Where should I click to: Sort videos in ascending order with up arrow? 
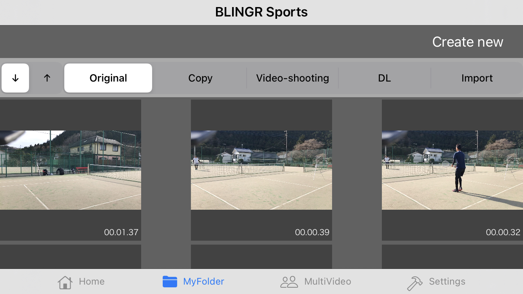pyautogui.click(x=47, y=78)
